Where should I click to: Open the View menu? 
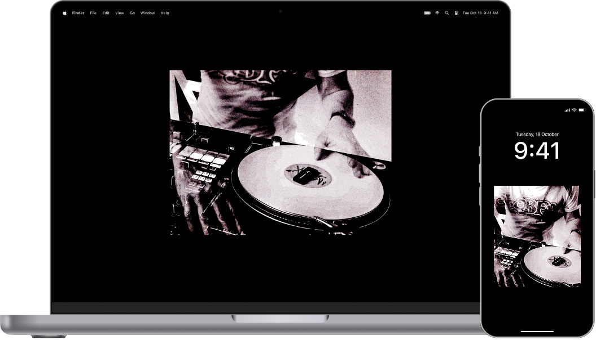pos(119,12)
